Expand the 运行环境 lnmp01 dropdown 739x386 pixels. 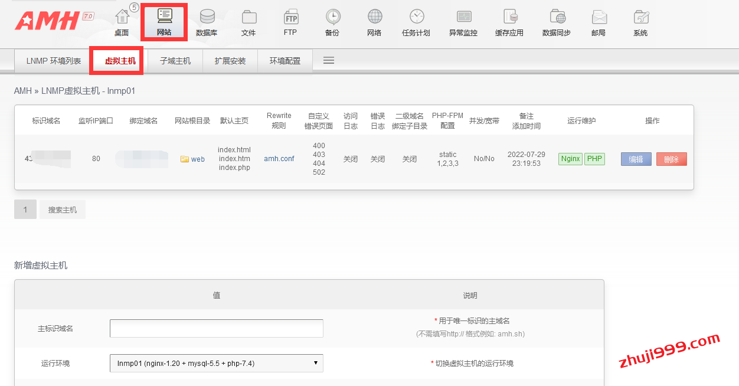point(216,363)
